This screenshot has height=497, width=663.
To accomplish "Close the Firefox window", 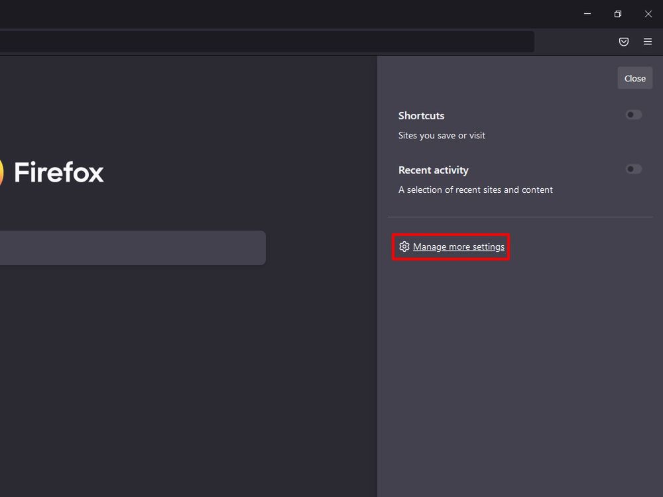I will point(647,13).
